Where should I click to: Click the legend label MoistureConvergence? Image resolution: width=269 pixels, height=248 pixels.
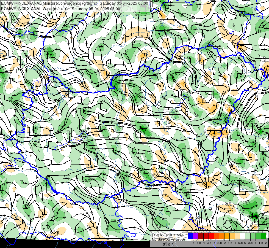pos(168,239)
